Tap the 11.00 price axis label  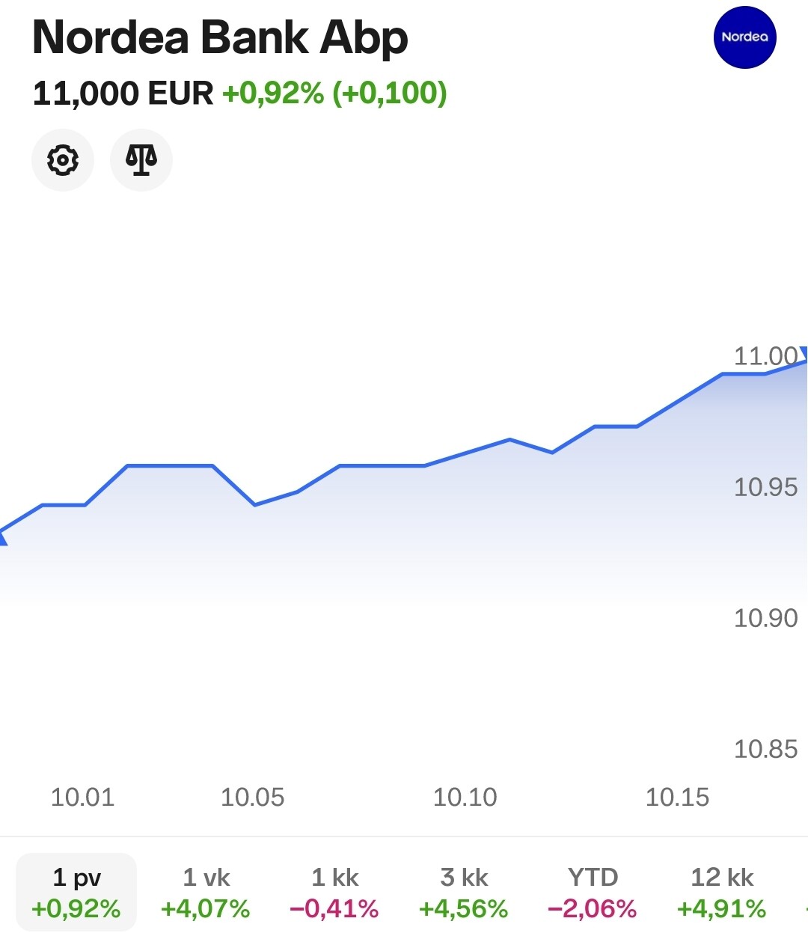[x=765, y=356]
